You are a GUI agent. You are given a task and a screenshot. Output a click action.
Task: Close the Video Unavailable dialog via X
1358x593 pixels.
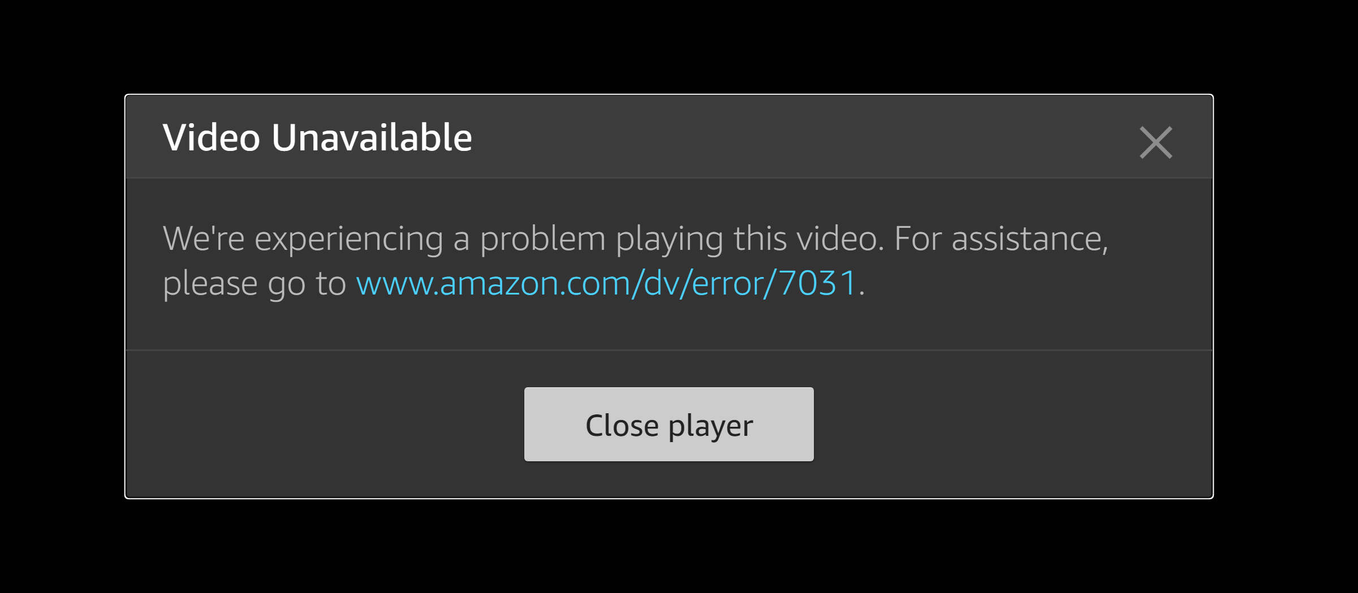coord(1156,142)
